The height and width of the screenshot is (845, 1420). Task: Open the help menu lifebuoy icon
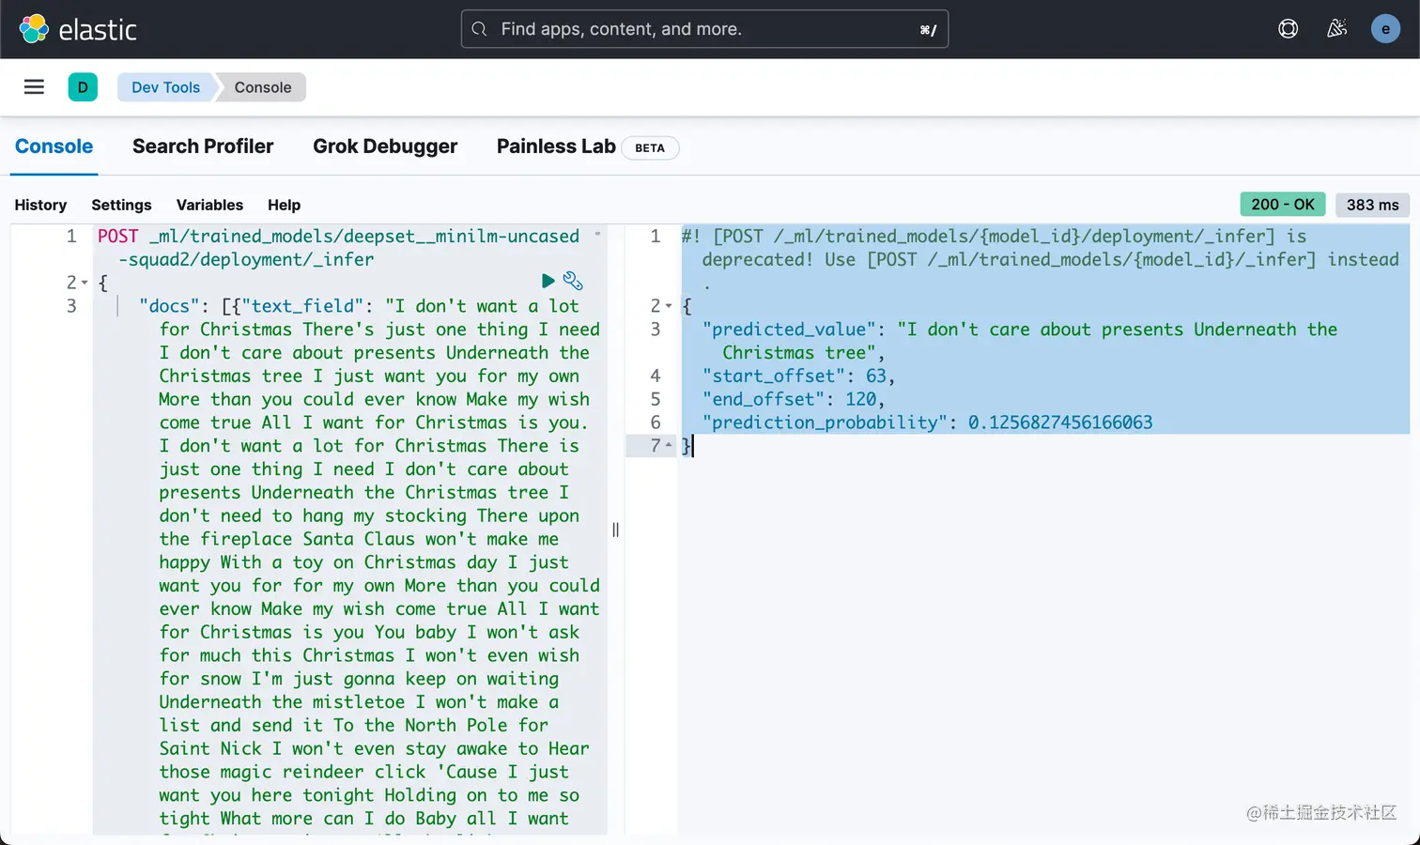(x=1289, y=29)
